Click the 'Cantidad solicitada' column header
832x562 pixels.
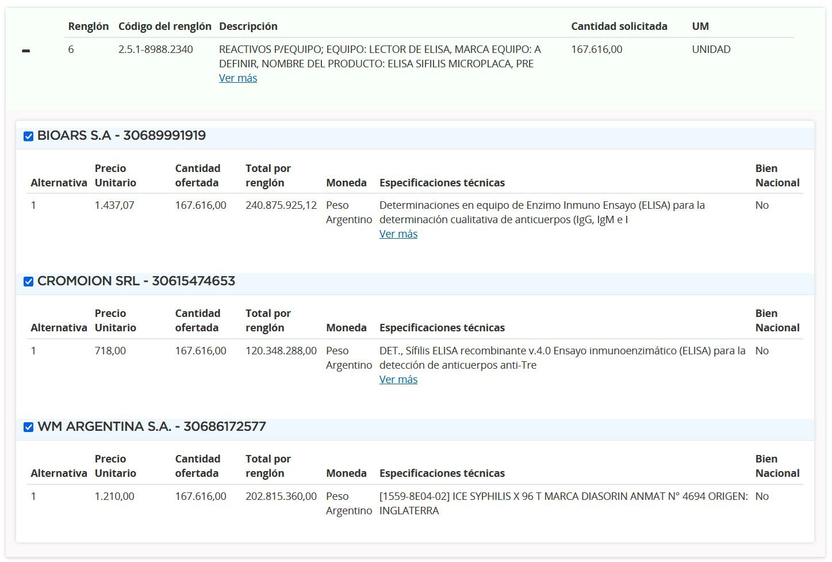click(x=619, y=26)
